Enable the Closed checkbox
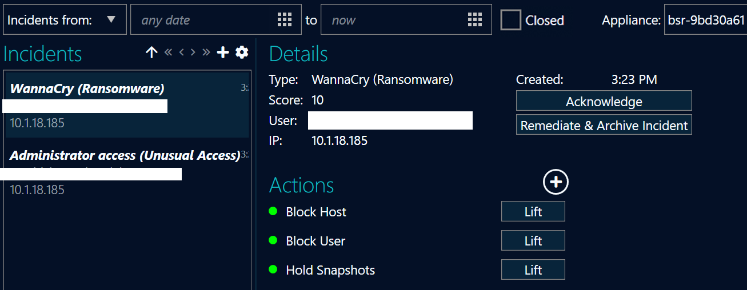 tap(511, 20)
